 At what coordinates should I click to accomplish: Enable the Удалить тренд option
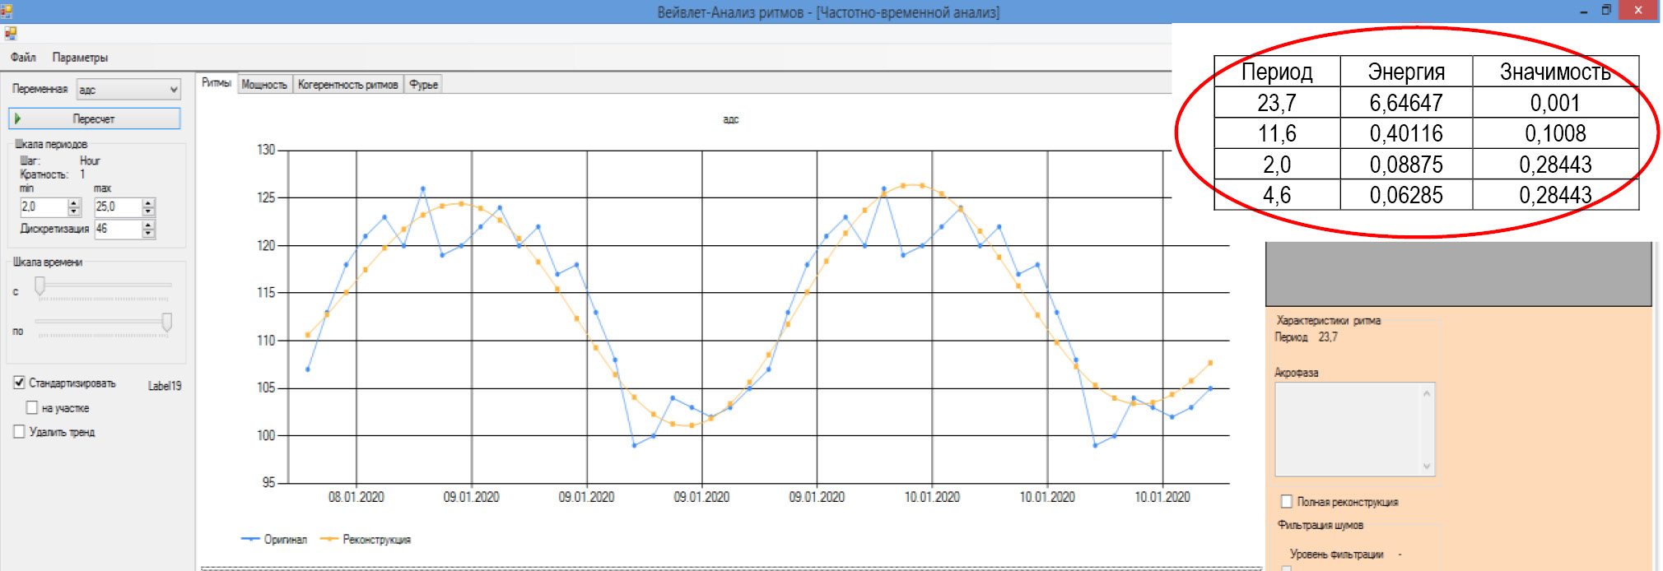[19, 431]
